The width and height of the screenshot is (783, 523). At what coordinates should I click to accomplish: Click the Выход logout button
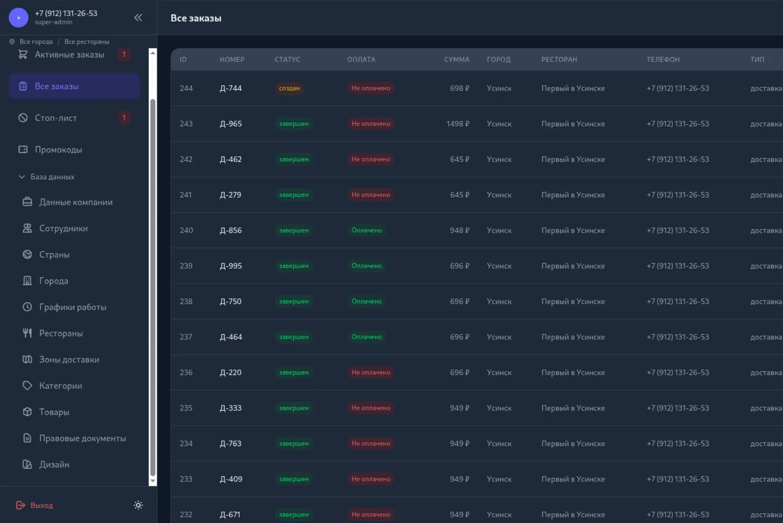(34, 505)
